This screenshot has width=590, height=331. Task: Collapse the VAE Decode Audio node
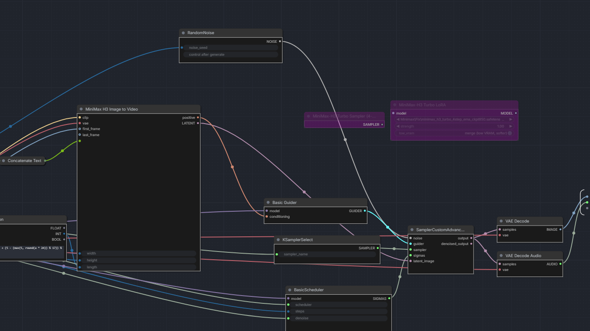coord(501,256)
